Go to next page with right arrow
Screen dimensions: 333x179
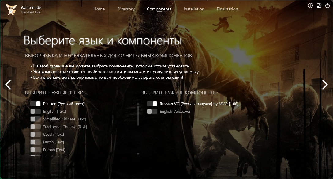pos(325,85)
